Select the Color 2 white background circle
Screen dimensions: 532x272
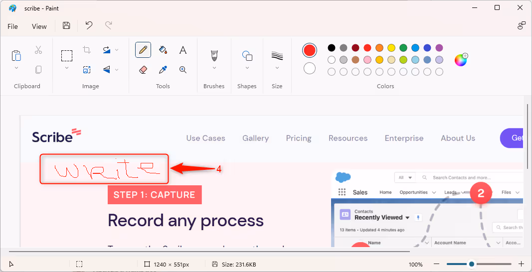pos(310,68)
